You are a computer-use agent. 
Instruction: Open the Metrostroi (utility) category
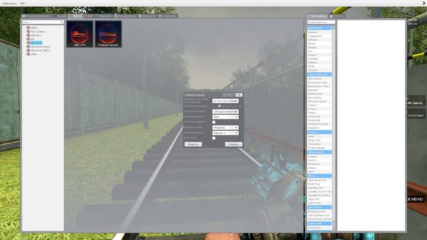(40, 51)
